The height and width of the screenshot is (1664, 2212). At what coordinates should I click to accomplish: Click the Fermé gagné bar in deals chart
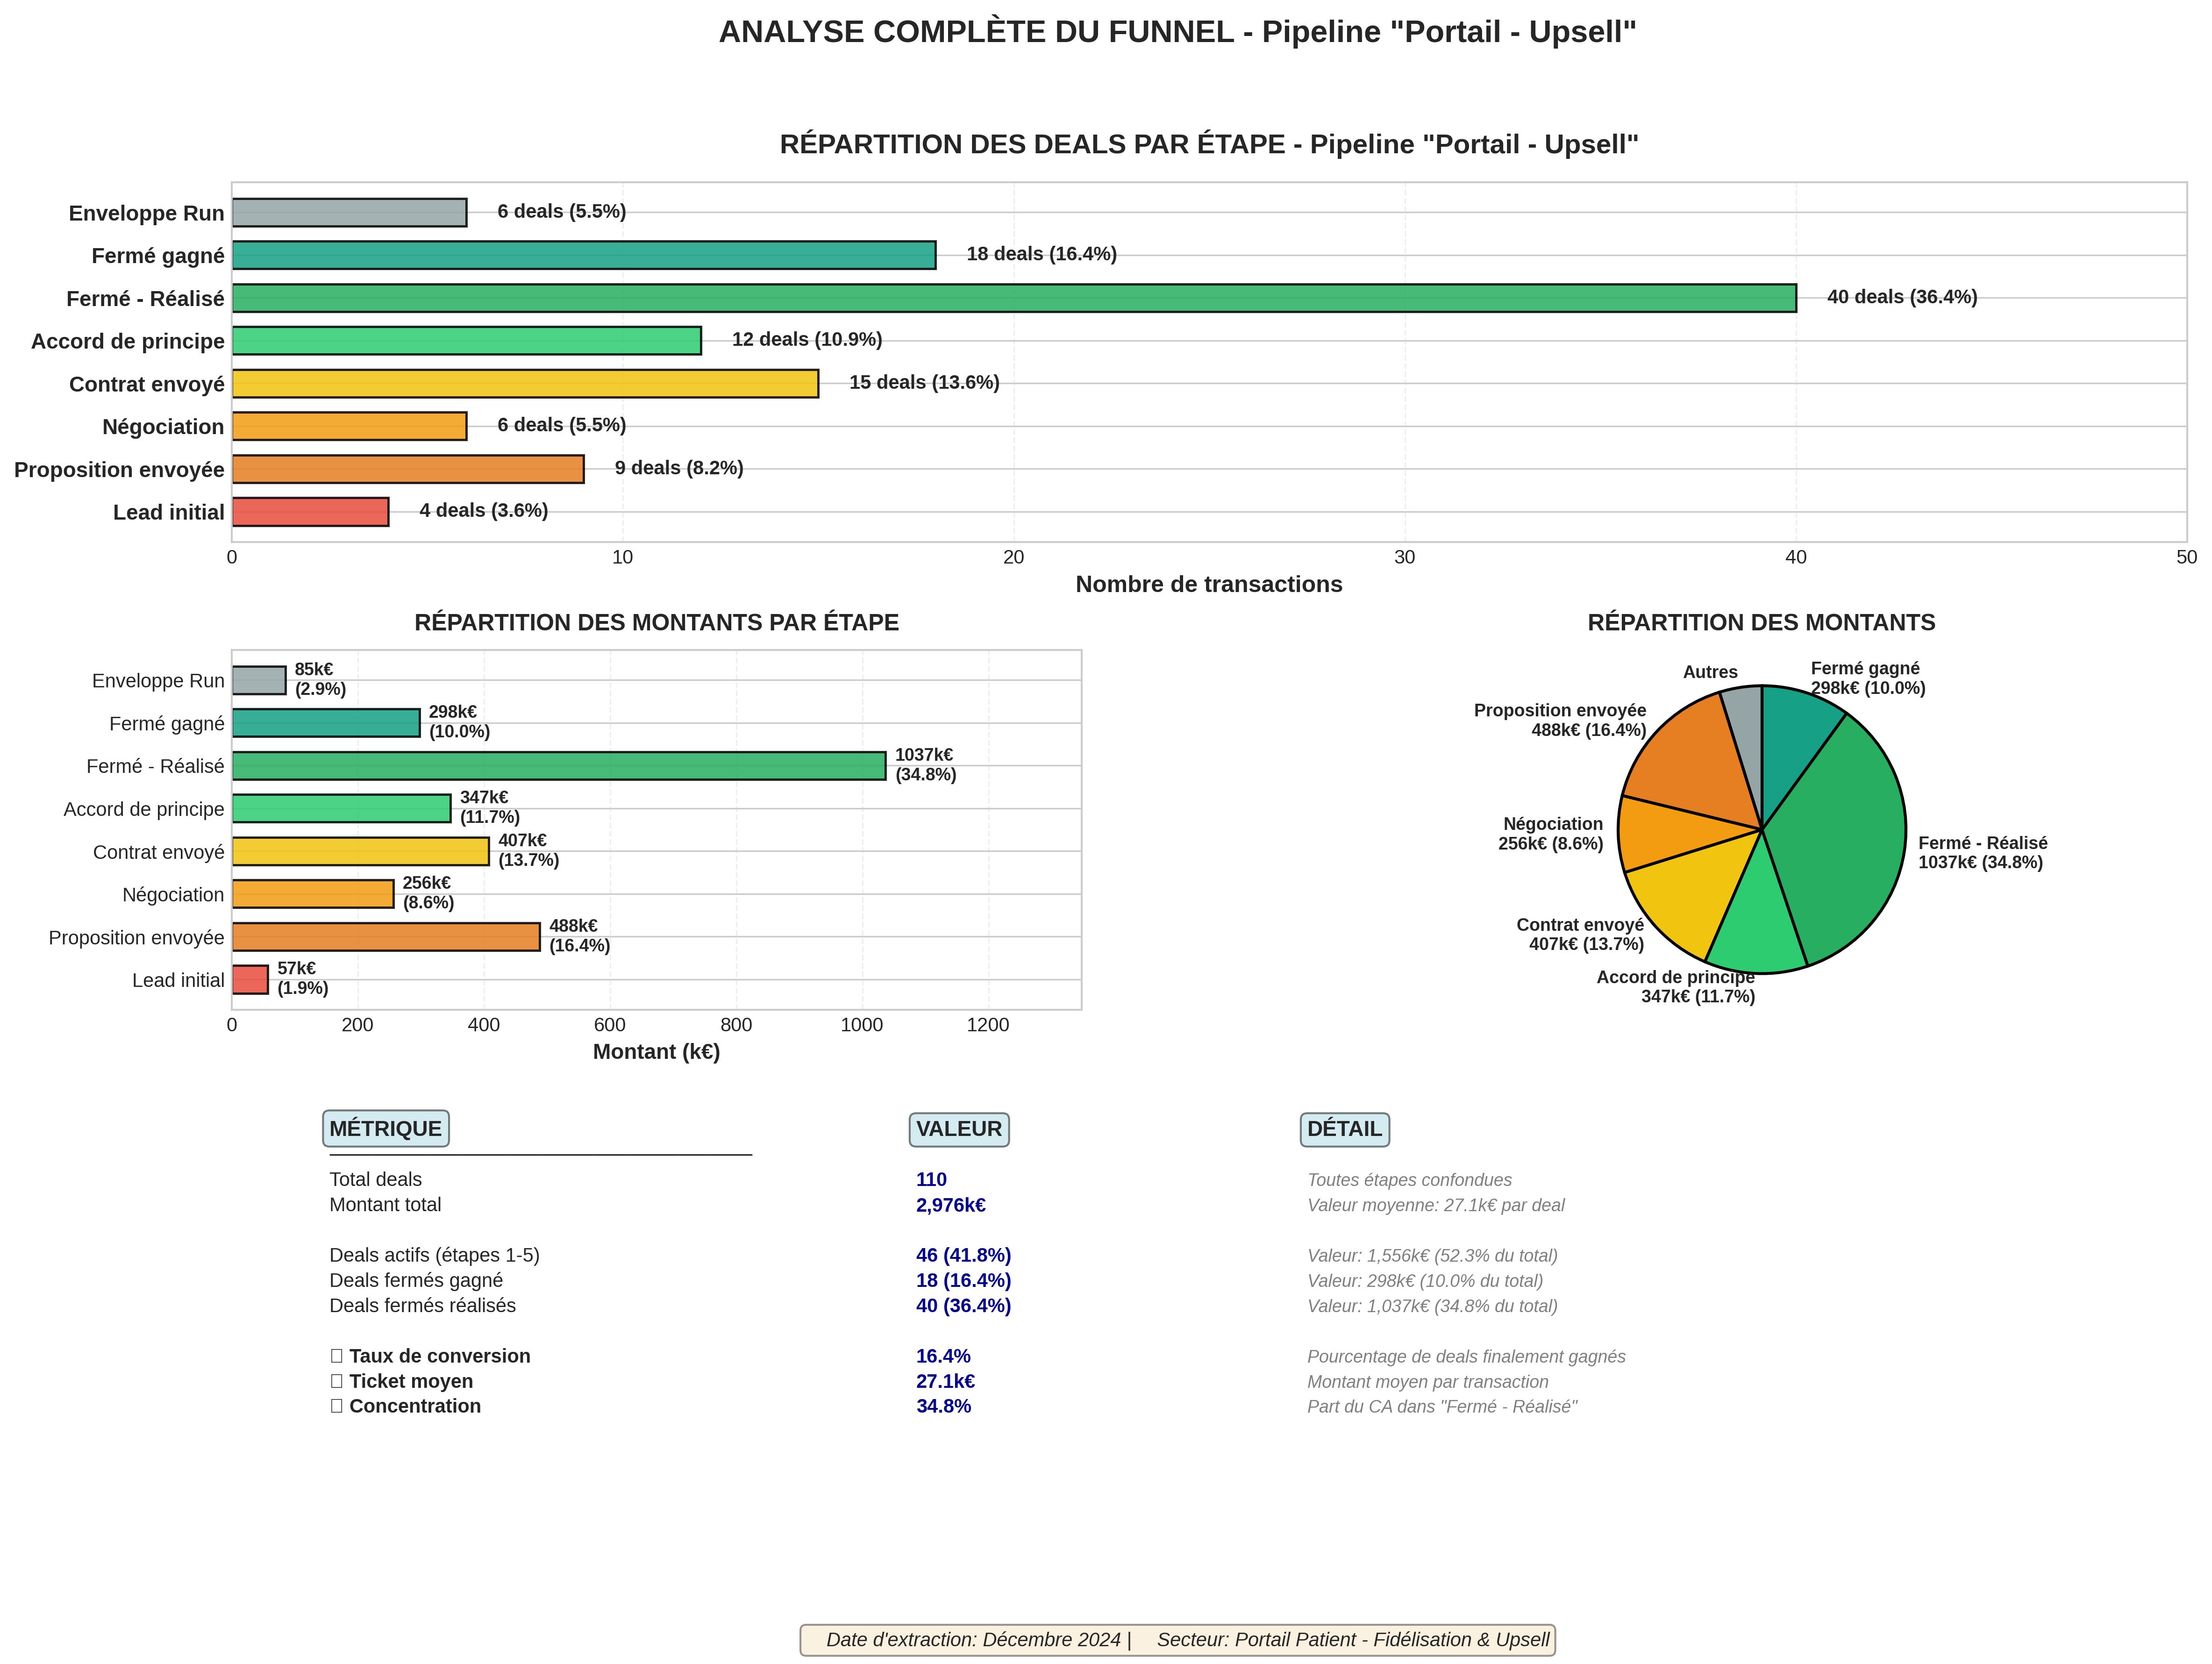[583, 255]
